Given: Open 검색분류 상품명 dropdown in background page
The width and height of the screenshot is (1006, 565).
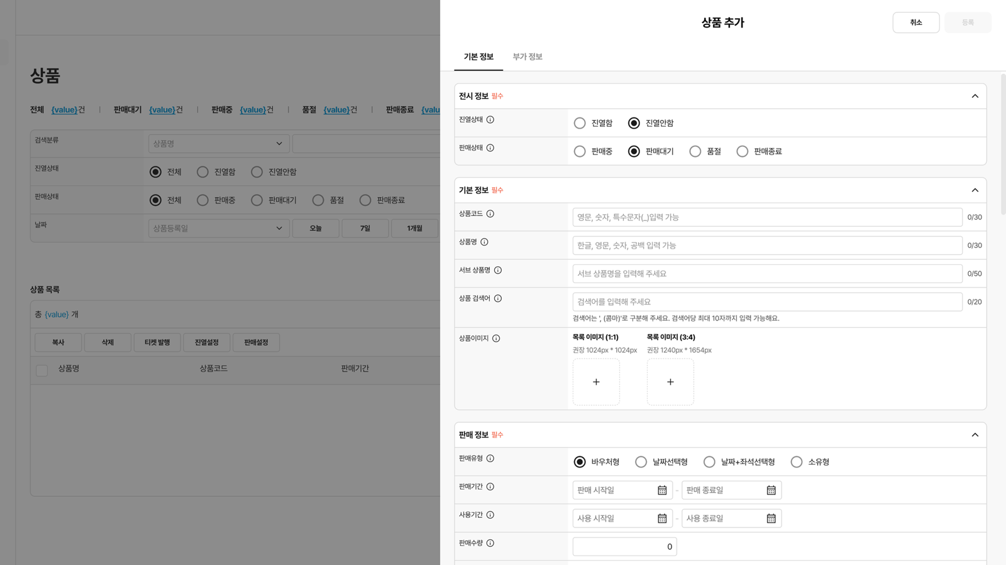Looking at the screenshot, I should coord(219,144).
